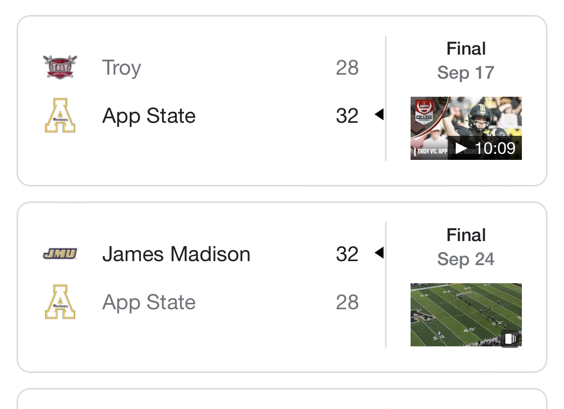Click the Troy team name
The width and height of the screenshot is (564, 409).
tap(121, 68)
